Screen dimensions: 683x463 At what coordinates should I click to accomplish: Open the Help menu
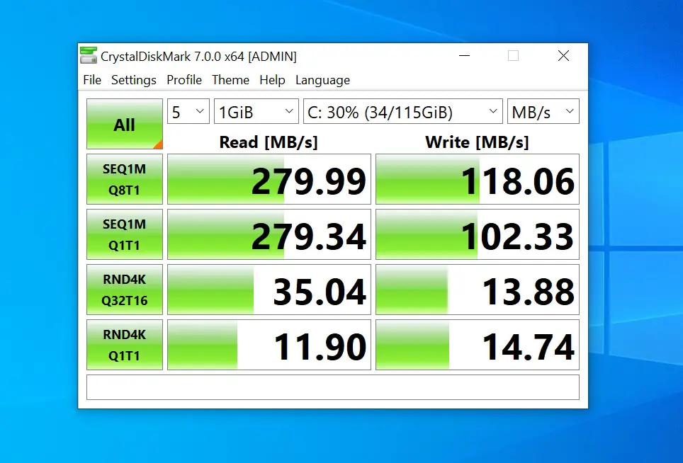click(272, 80)
